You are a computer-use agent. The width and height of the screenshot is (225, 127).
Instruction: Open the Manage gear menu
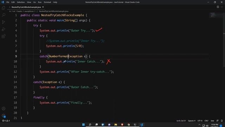(x=4, y=115)
